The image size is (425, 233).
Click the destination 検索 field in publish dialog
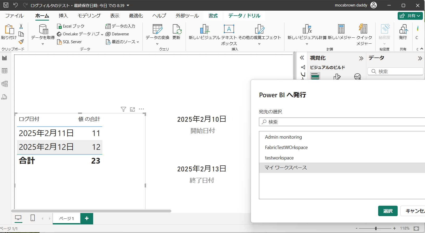[342, 122]
